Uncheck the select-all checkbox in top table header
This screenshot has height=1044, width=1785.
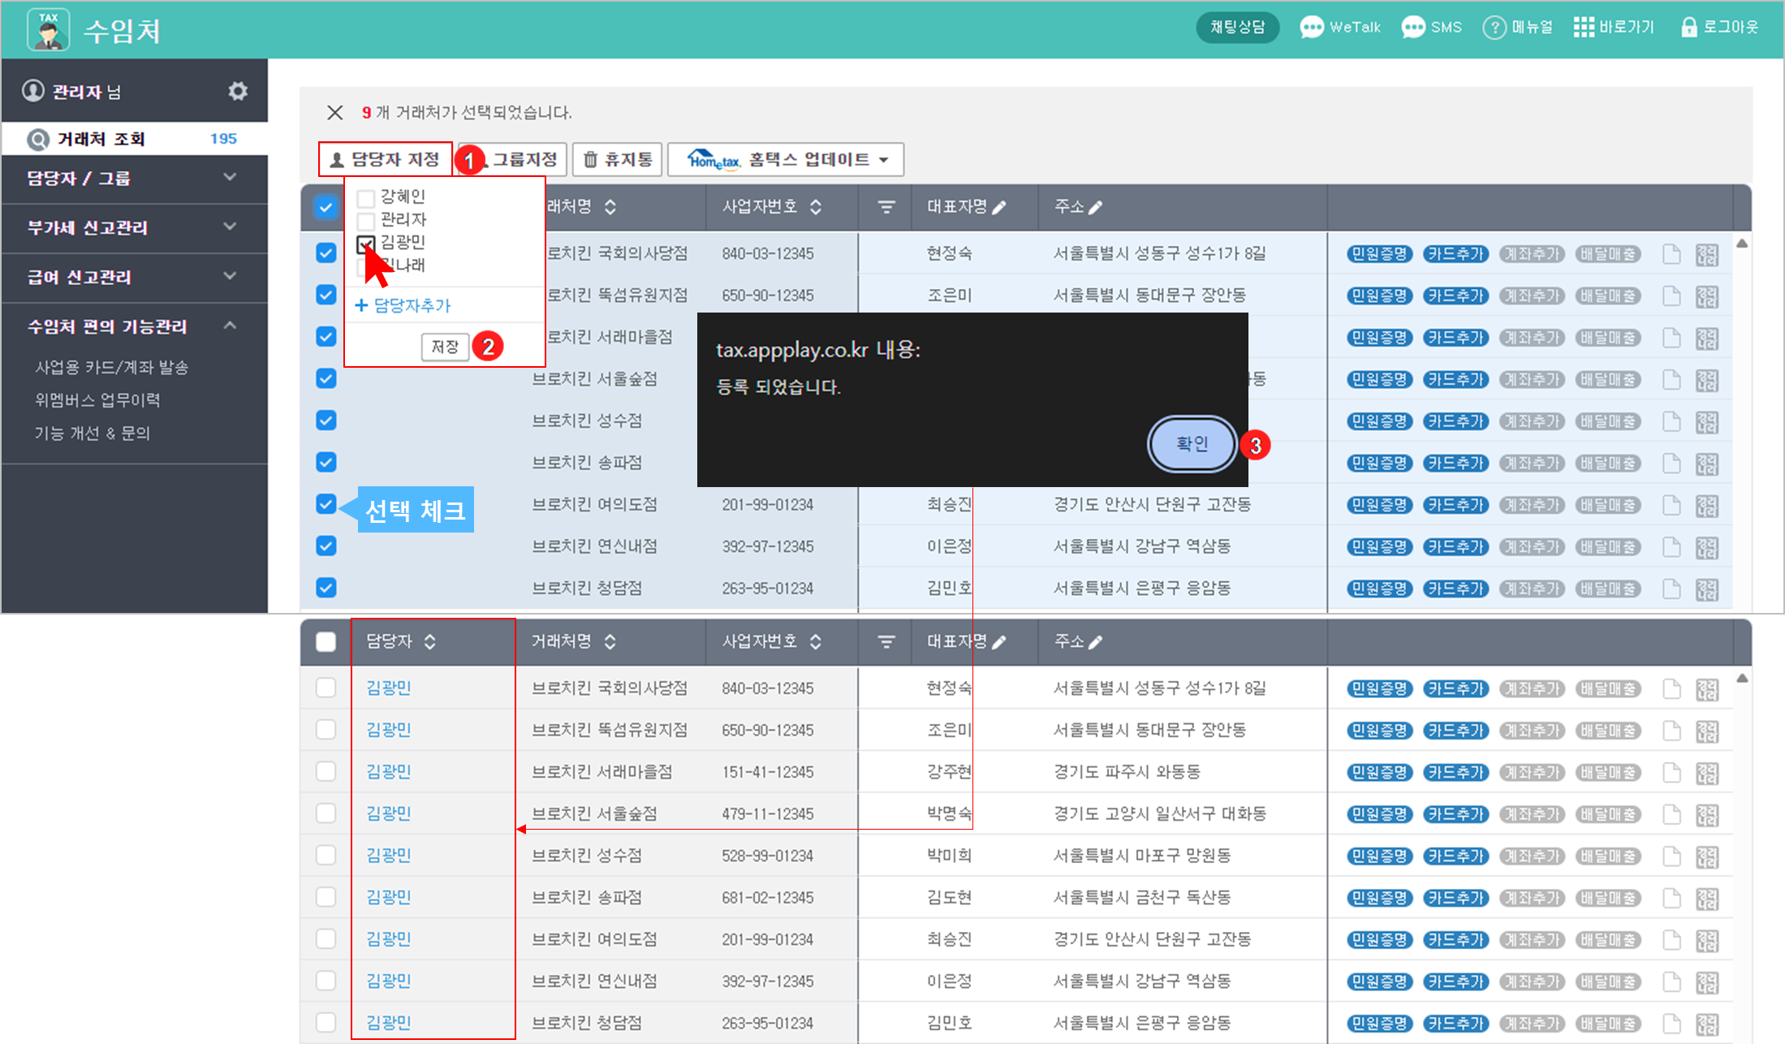click(326, 208)
